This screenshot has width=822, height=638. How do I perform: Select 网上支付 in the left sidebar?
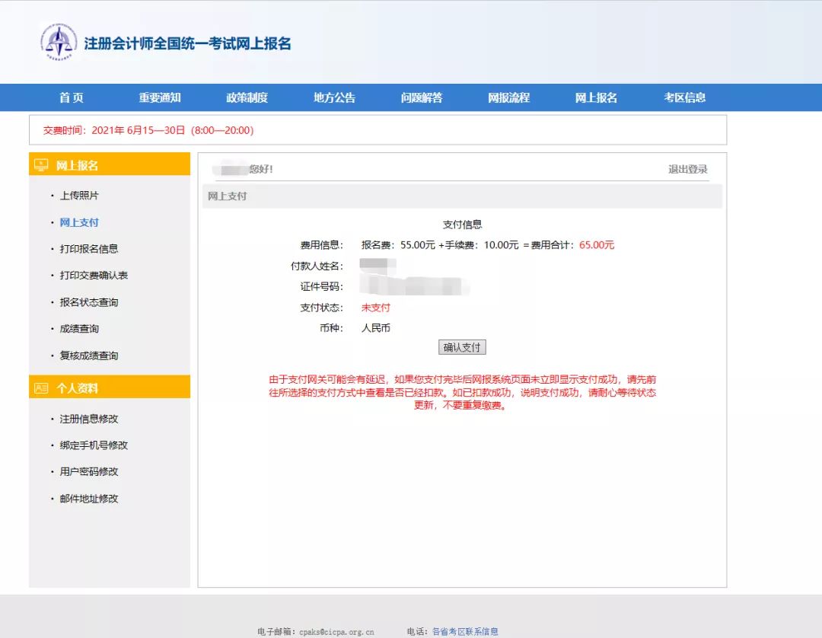[78, 222]
